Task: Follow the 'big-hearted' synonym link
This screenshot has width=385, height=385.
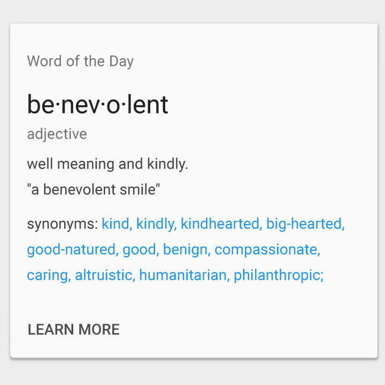Action: tap(304, 225)
